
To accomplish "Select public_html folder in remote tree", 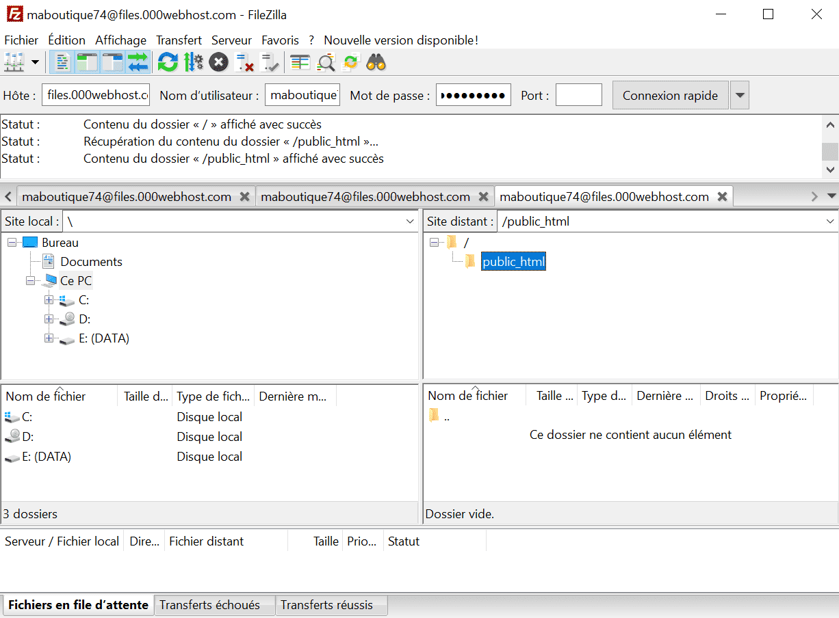I will click(513, 262).
